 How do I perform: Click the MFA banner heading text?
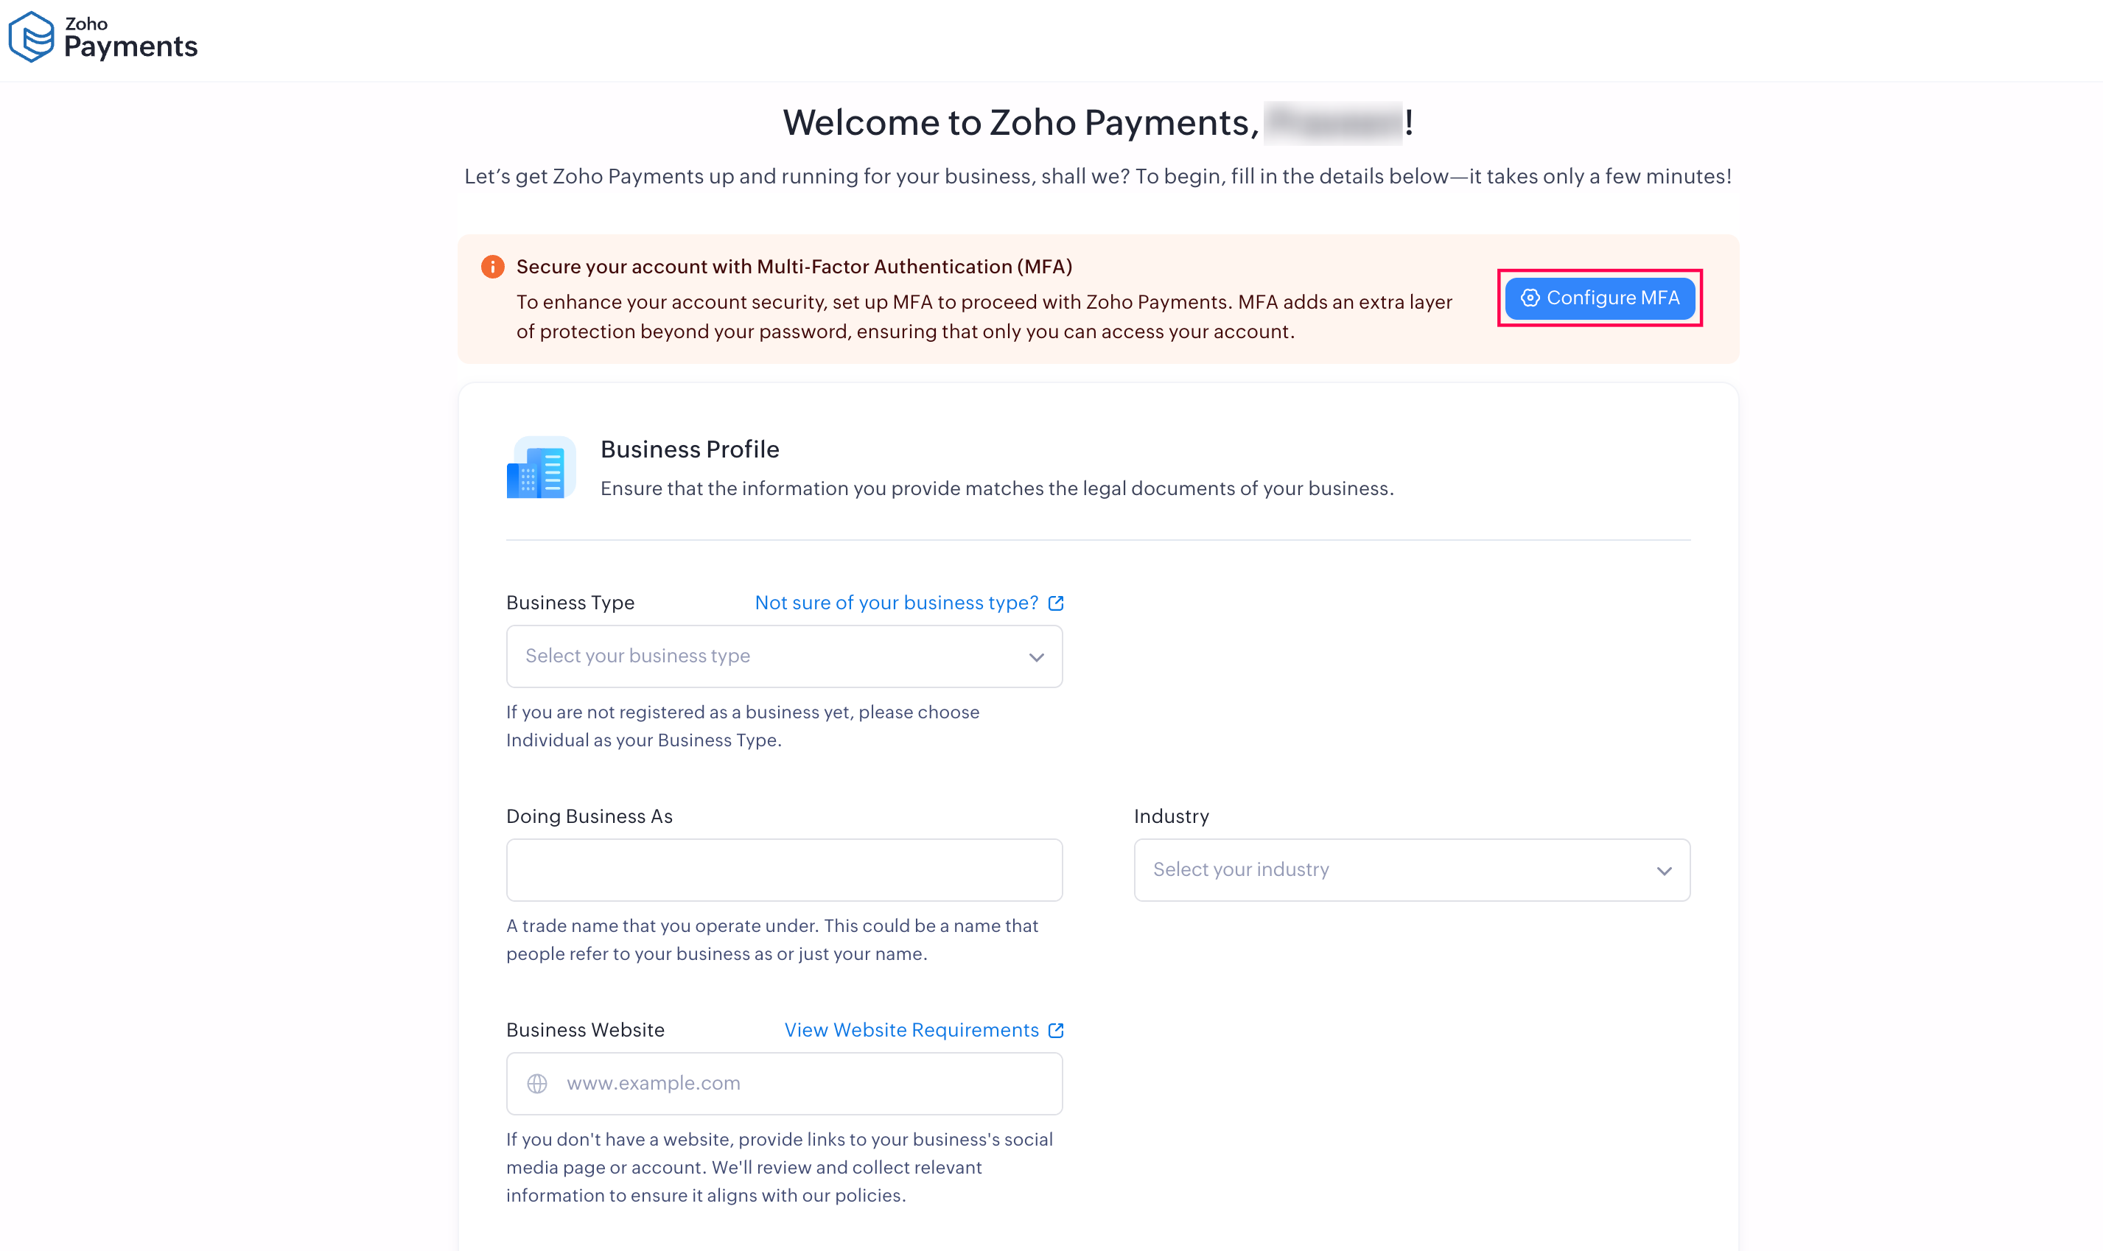click(794, 267)
